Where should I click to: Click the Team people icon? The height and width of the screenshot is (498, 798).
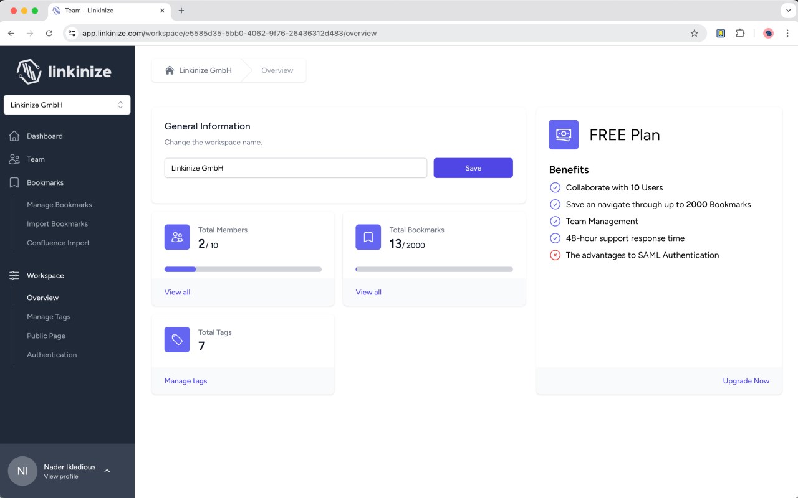point(14,159)
